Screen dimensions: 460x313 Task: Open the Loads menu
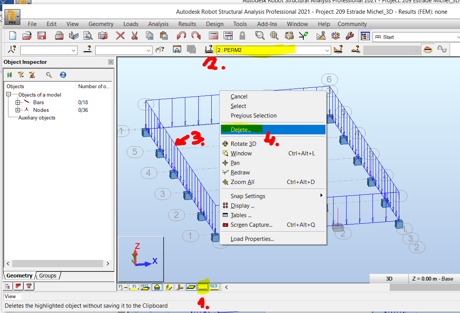[x=131, y=24]
